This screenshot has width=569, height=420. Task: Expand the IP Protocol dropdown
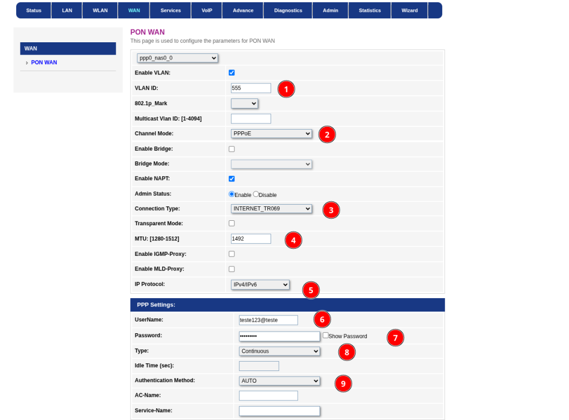pos(260,284)
